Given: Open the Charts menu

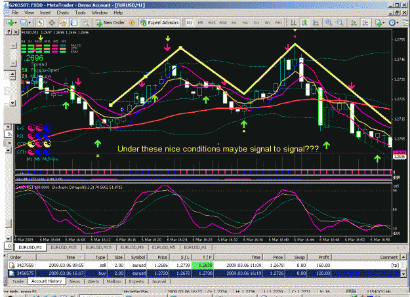Looking at the screenshot, I should point(63,12).
